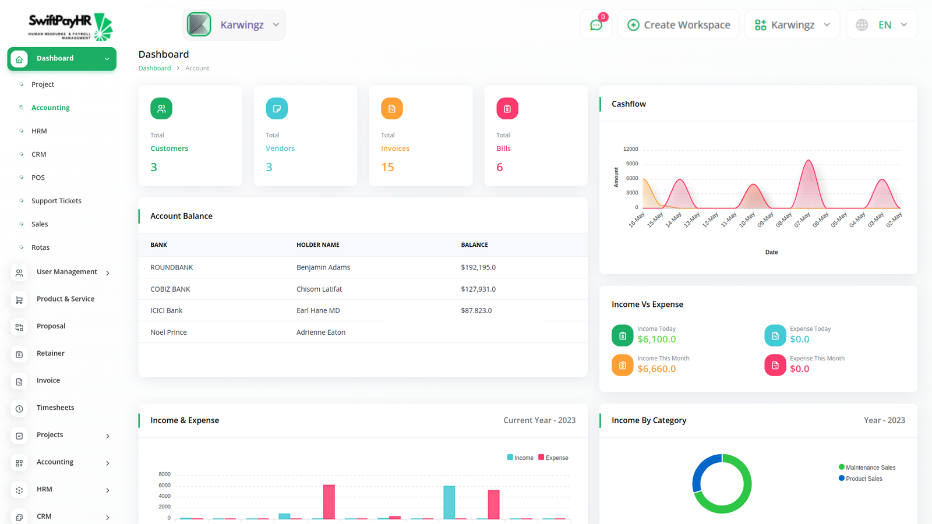Image resolution: width=932 pixels, height=524 pixels.
Task: Click the ROUNDBANK account balance row
Action: [362, 267]
